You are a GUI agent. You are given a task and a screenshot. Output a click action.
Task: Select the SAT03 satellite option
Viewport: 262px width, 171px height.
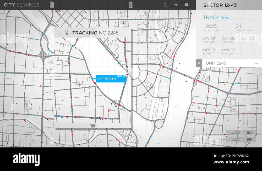248,40
